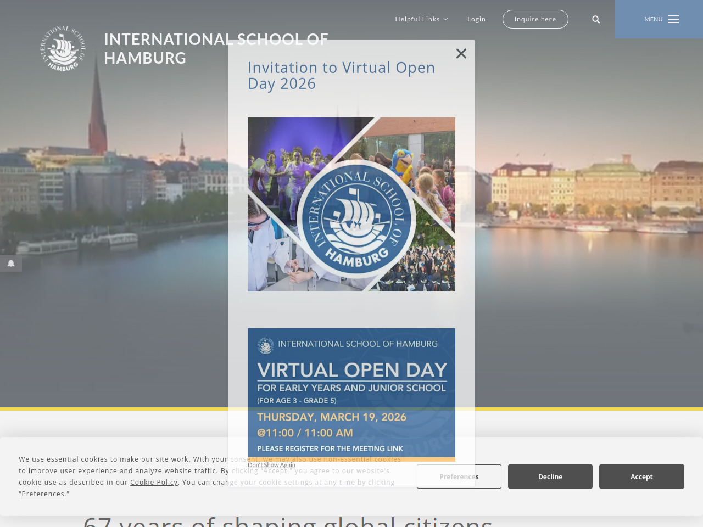Open the MENU hamburger icon
Image resolution: width=703 pixels, height=527 pixels.
(x=673, y=19)
